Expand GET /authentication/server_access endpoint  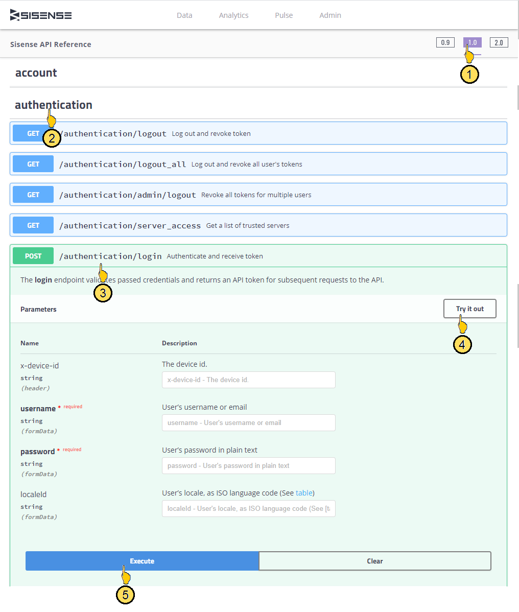pos(258,225)
